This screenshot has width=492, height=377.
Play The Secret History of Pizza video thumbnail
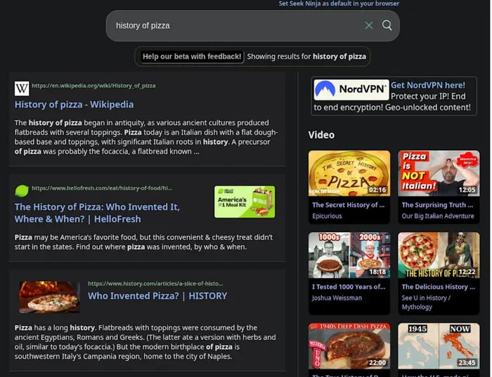[x=349, y=173]
